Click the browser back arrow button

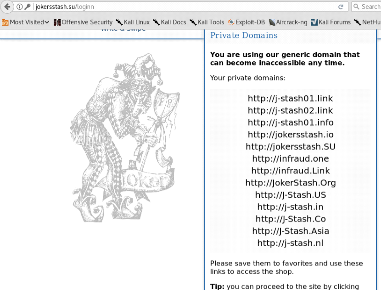coord(7,6)
